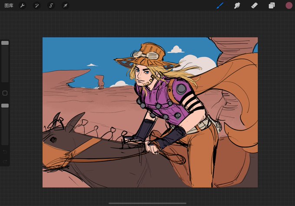Click the cowboy illustration canvas

point(150,112)
